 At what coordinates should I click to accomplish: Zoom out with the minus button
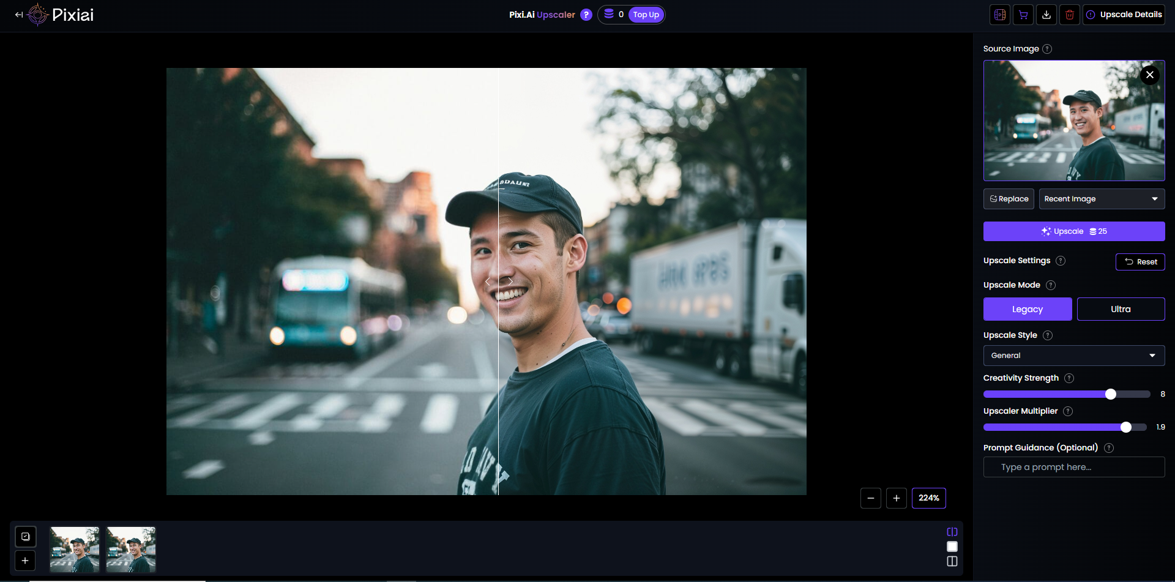(x=871, y=498)
